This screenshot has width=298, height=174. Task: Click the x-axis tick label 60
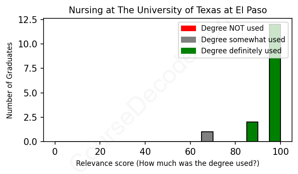[x=190, y=152]
